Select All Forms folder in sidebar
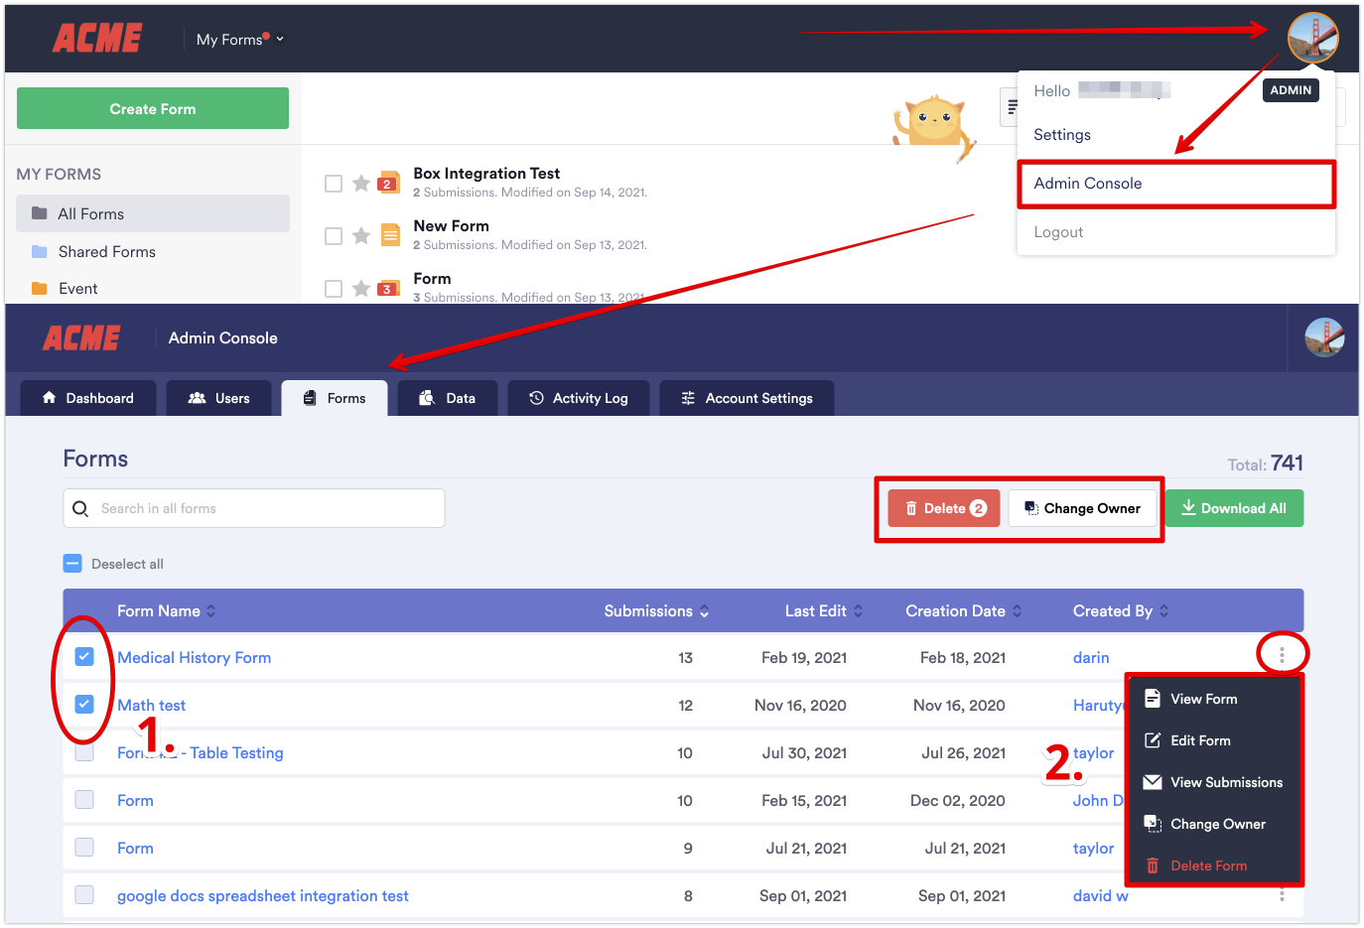Viewport: 1364px width, 928px height. point(153,213)
